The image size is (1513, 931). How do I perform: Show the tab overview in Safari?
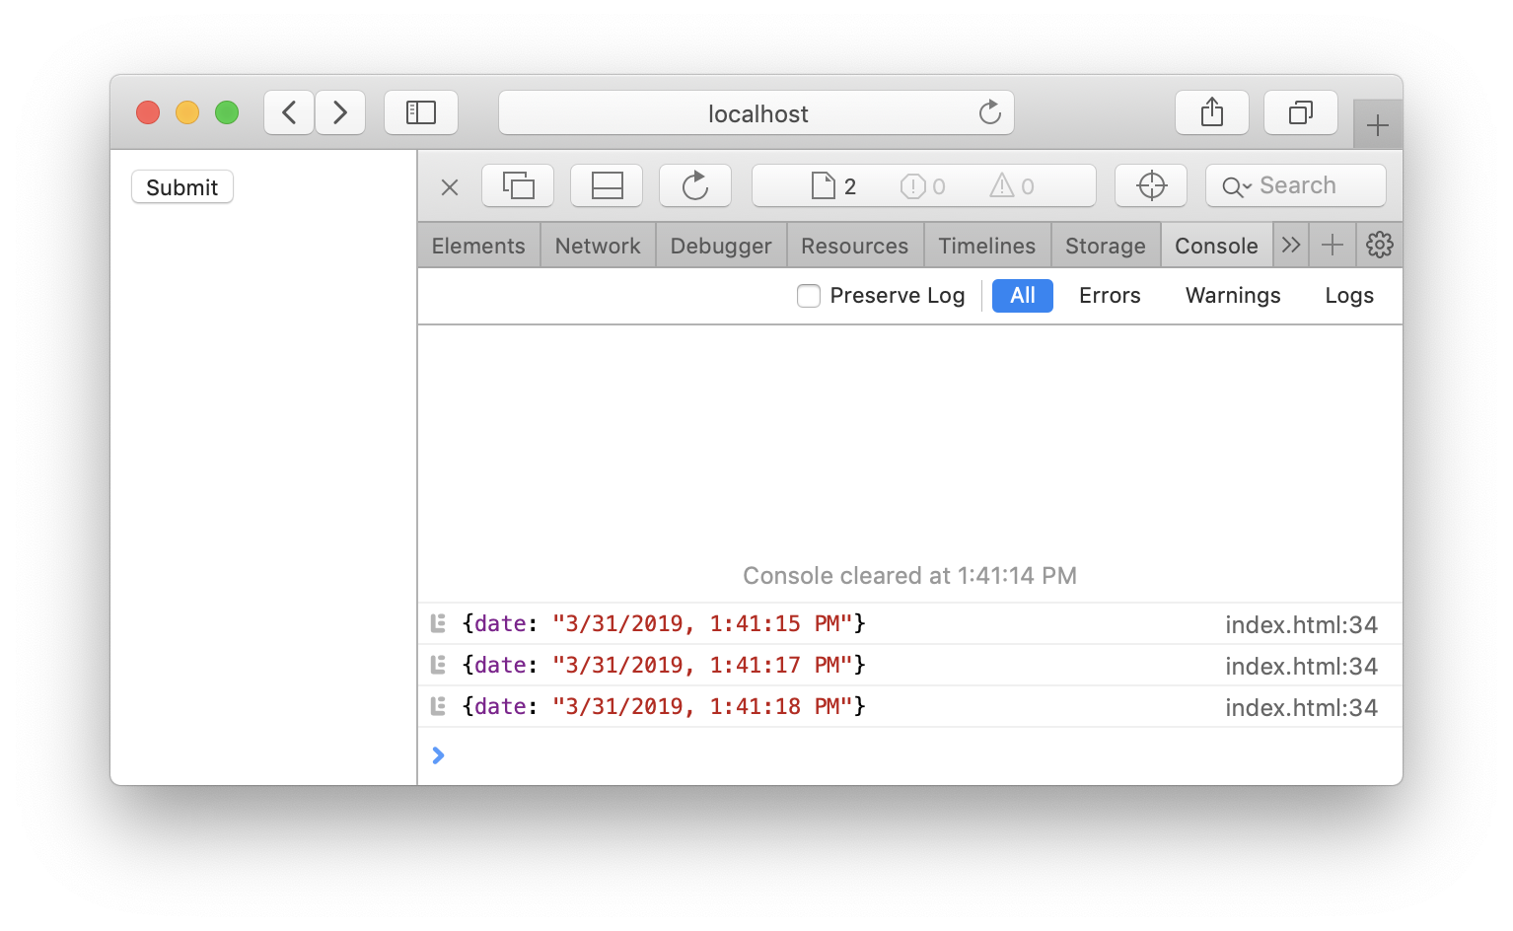pos(1301,112)
